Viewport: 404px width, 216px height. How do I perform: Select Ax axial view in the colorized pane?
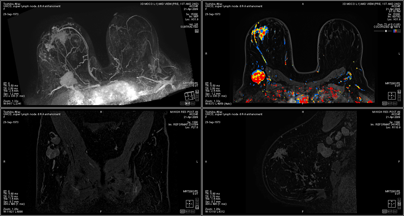(x=399, y=92)
